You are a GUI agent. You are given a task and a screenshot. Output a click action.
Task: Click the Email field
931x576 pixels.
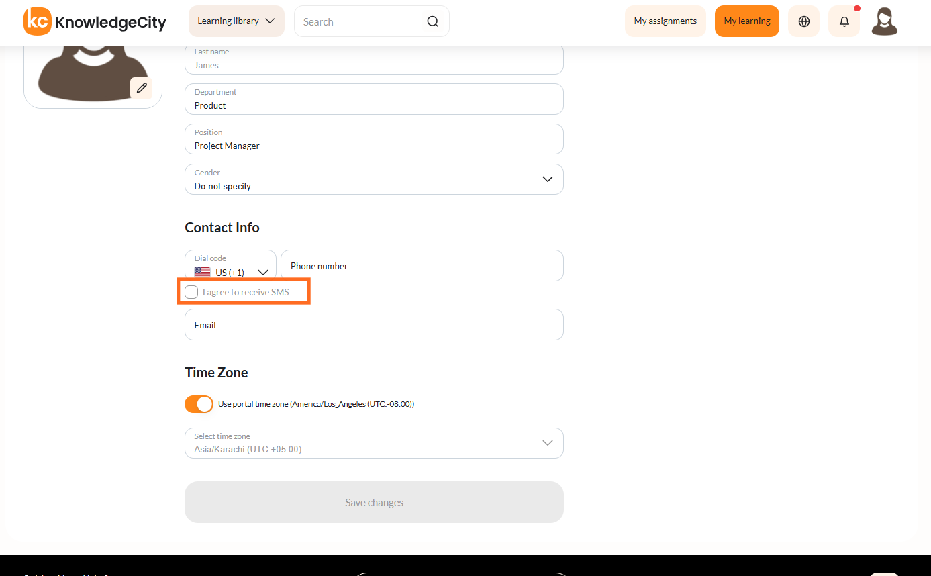(x=374, y=324)
